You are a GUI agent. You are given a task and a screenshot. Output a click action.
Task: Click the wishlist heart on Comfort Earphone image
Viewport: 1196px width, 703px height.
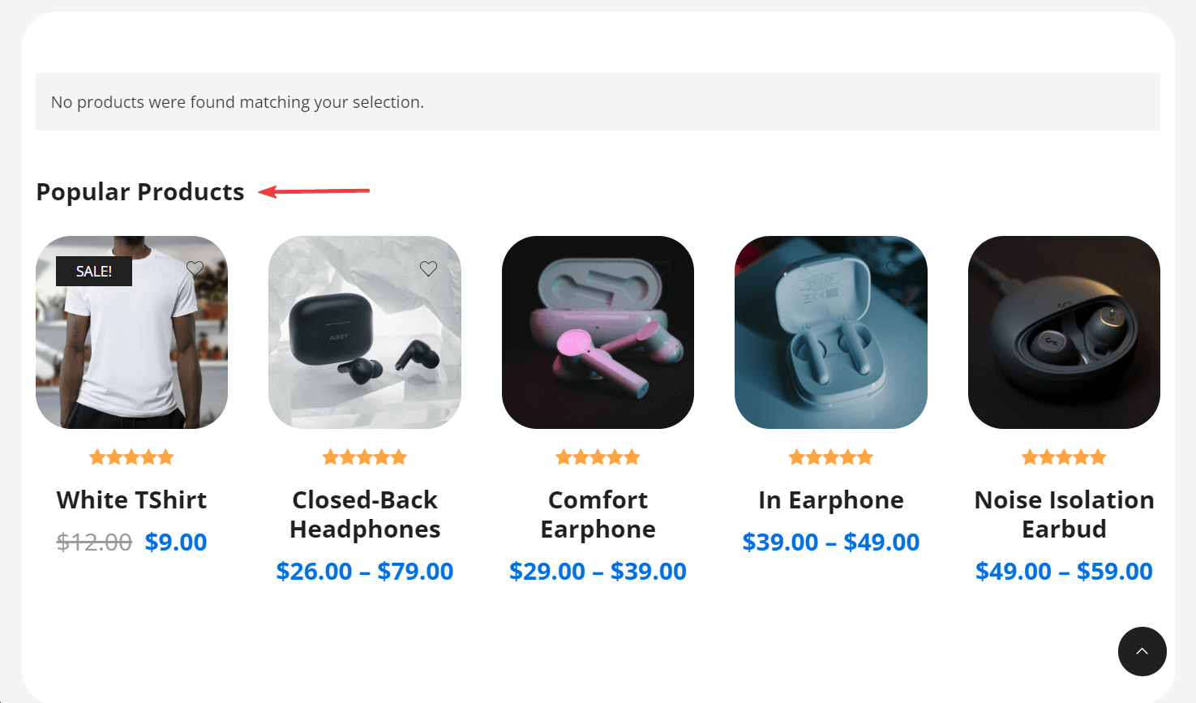click(x=662, y=268)
